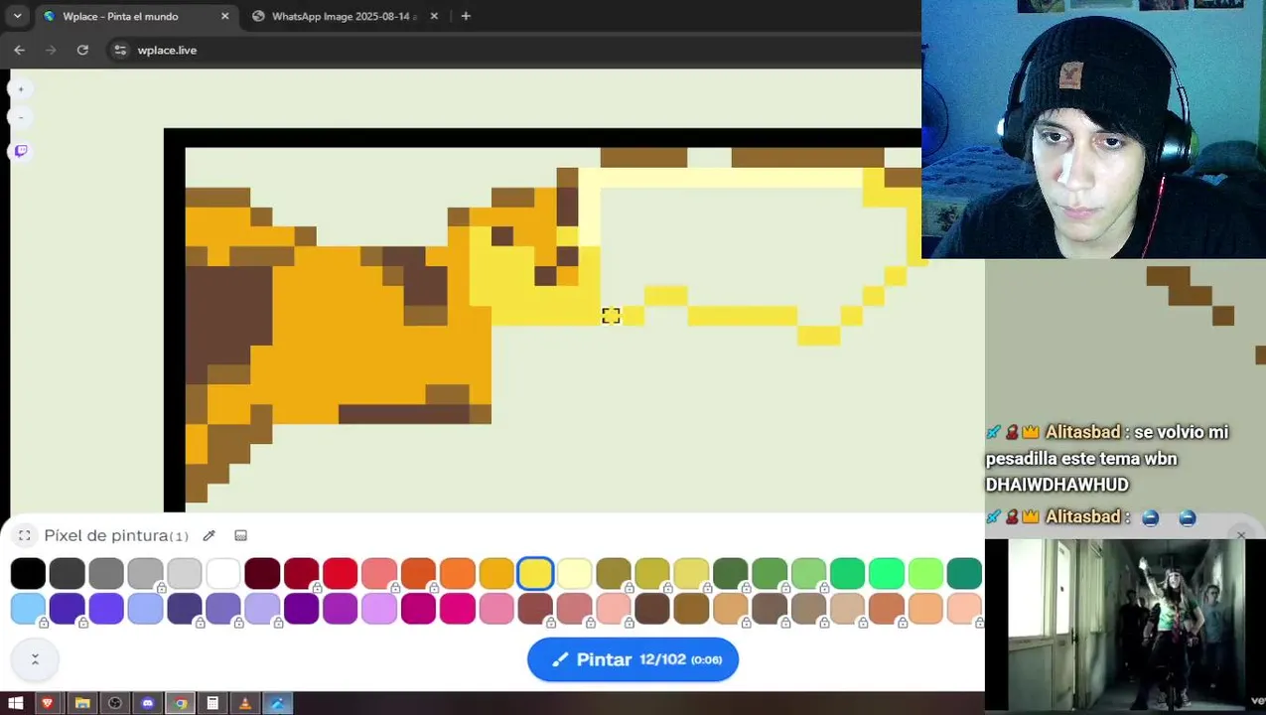Click the music video thumbnail overlay
Screen dimensions: 1266x715
1127,625
